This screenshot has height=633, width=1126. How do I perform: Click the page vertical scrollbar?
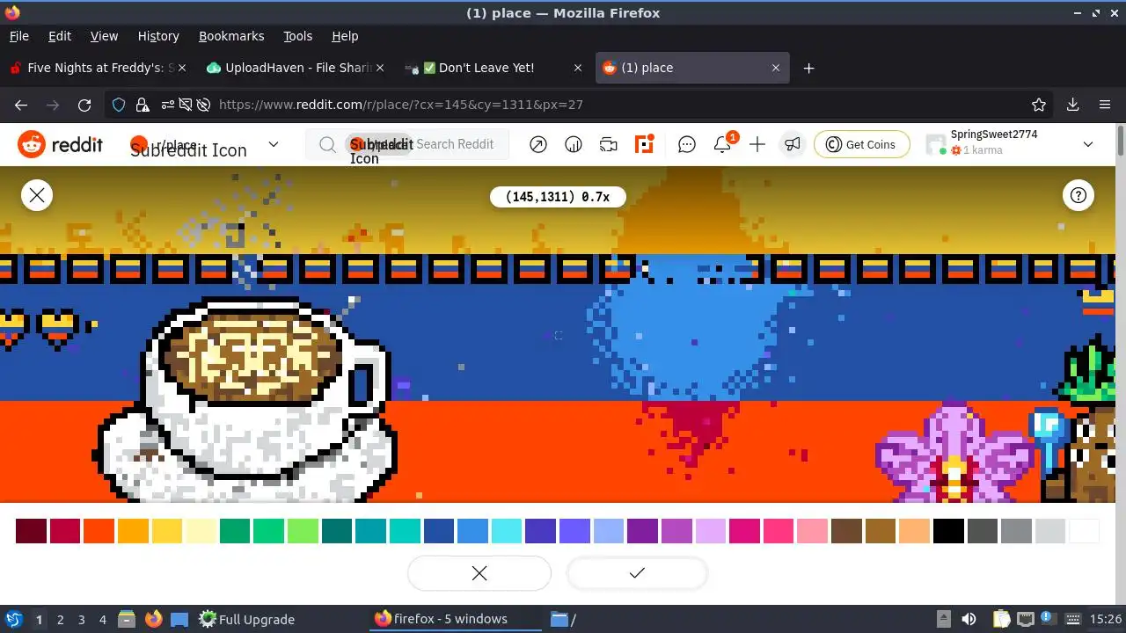pos(1121,141)
